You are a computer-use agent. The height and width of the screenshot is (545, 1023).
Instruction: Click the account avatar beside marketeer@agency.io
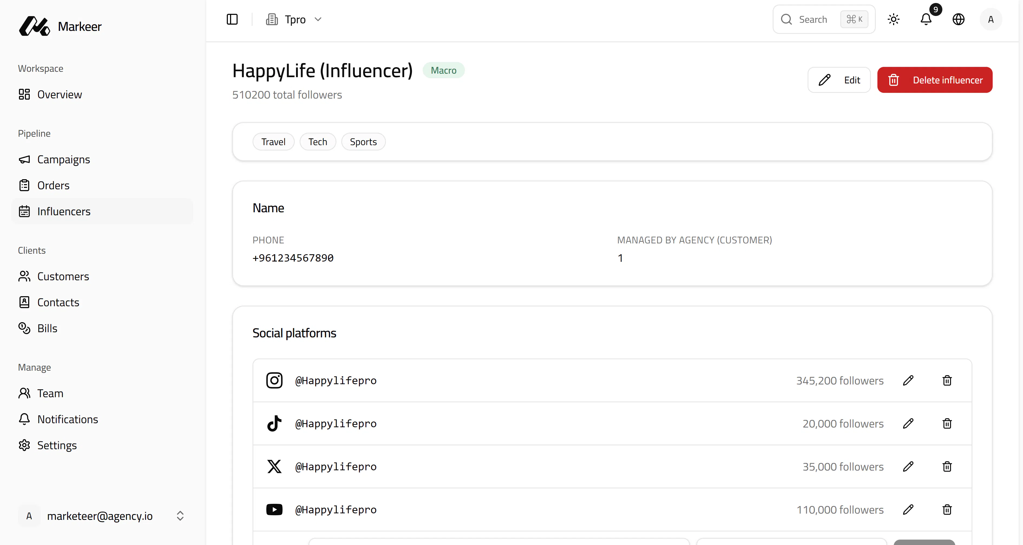(29, 515)
